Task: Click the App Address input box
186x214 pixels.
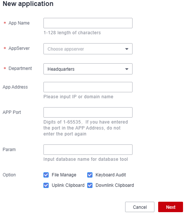Action: coord(88,87)
